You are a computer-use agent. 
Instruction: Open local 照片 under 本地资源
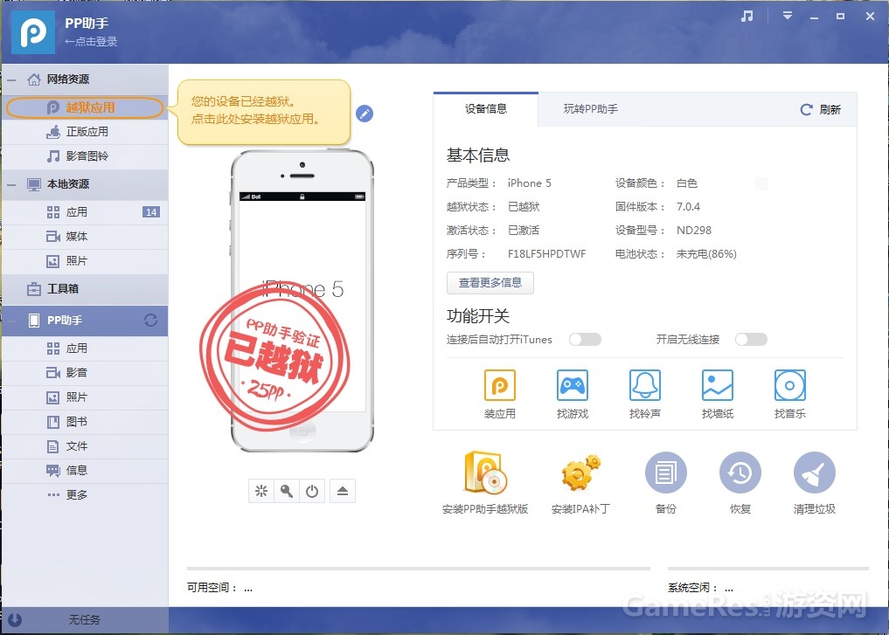click(x=85, y=261)
